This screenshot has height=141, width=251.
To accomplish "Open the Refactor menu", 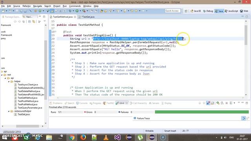I will 27,6.
